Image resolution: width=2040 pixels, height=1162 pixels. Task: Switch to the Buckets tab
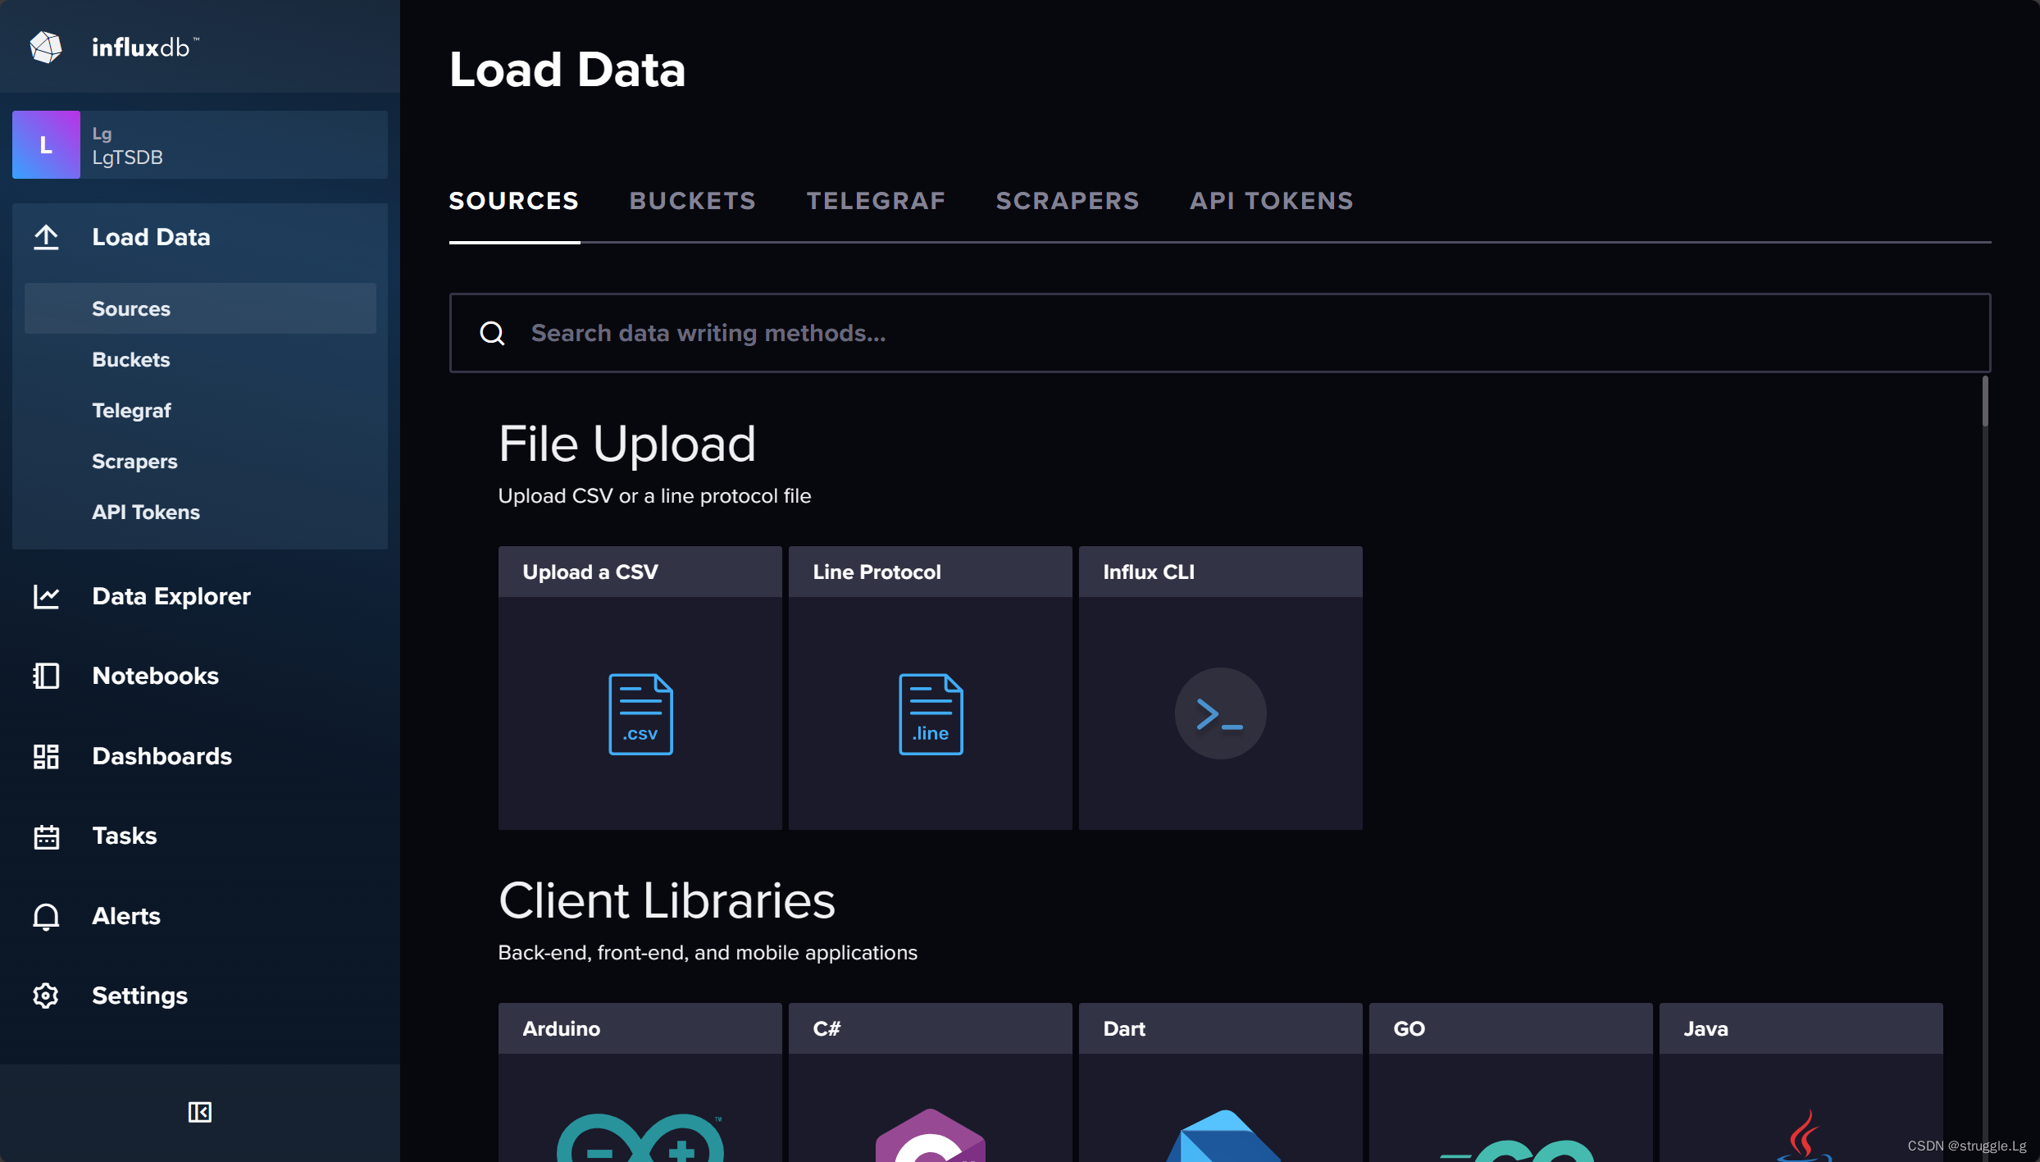coord(692,201)
